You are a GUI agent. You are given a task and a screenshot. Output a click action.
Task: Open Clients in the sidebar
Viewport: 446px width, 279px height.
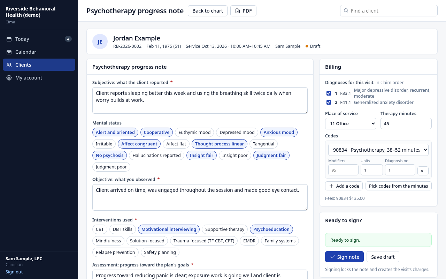coord(39,65)
